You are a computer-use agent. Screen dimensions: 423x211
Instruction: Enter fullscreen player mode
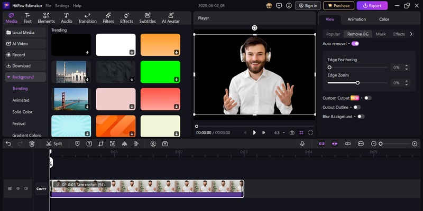(310, 133)
